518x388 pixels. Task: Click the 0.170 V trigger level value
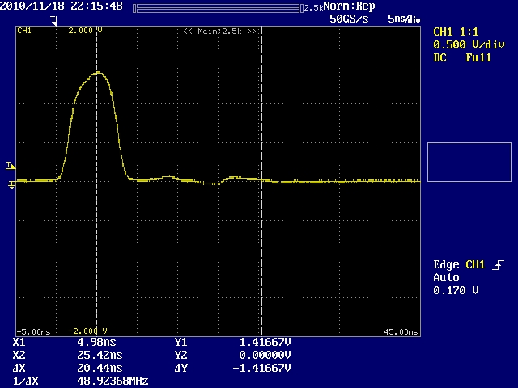pyautogui.click(x=456, y=290)
